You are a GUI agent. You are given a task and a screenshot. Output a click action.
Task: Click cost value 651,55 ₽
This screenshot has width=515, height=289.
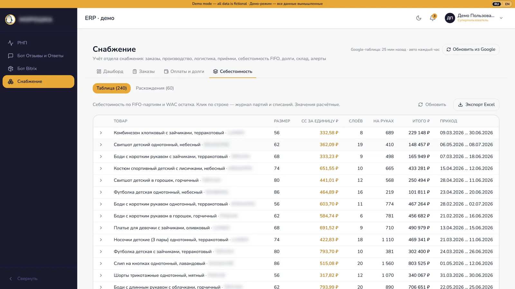tap(329, 168)
